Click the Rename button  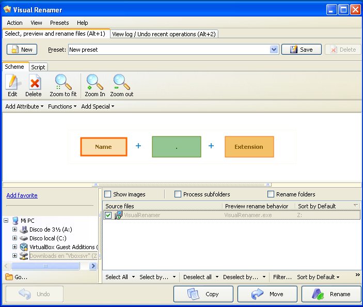point(332,294)
